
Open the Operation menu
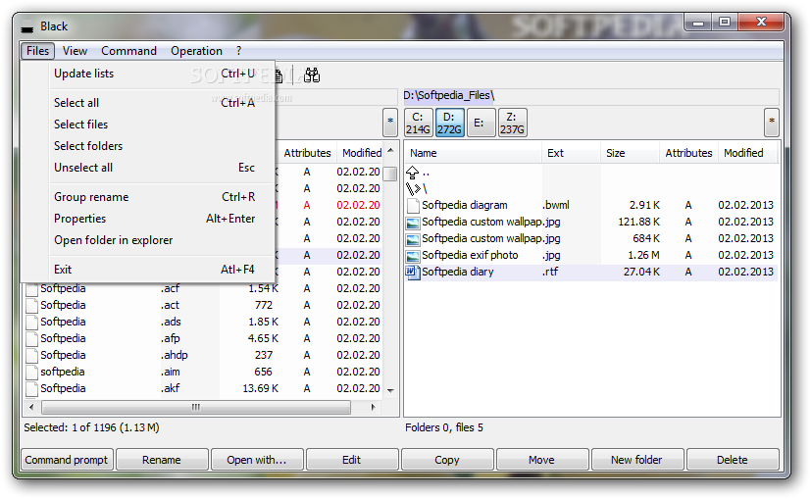tap(196, 51)
